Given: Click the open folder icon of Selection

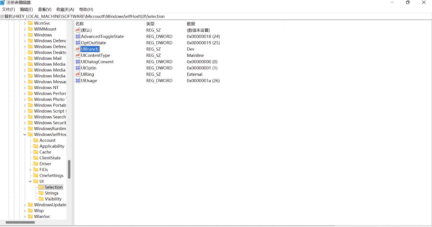Looking at the screenshot, I should 41,187.
